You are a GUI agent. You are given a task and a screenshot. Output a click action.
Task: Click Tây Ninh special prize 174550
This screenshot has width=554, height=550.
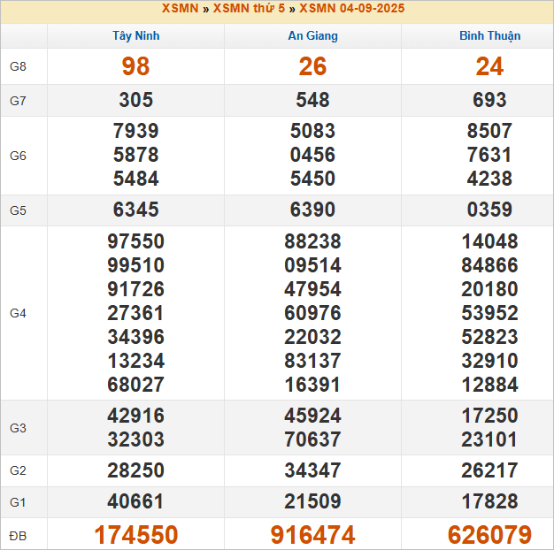tap(136, 534)
